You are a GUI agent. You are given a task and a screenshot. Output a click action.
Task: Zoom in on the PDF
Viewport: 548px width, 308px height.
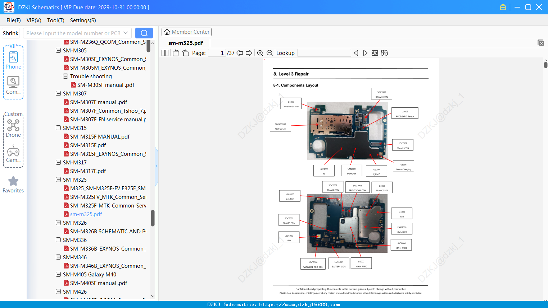[260, 53]
